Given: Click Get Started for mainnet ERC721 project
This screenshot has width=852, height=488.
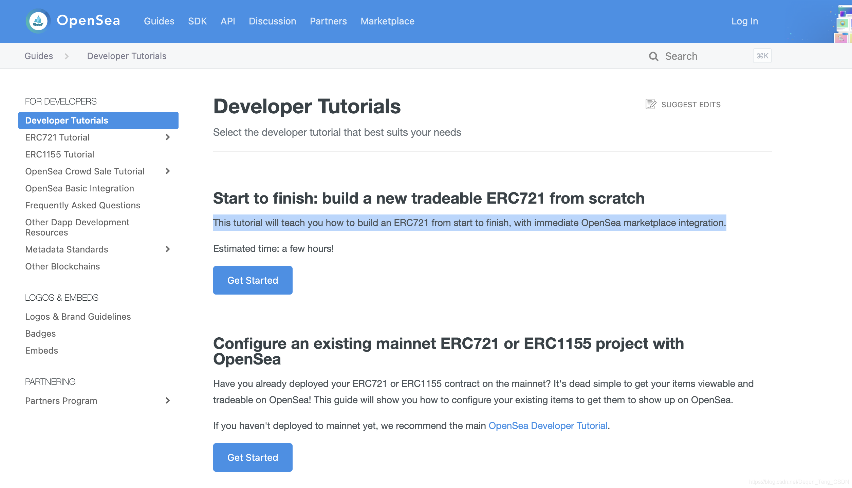Looking at the screenshot, I should [252, 457].
